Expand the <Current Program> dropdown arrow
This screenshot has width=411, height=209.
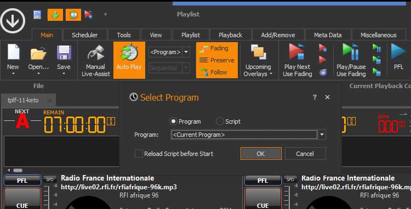[322, 135]
